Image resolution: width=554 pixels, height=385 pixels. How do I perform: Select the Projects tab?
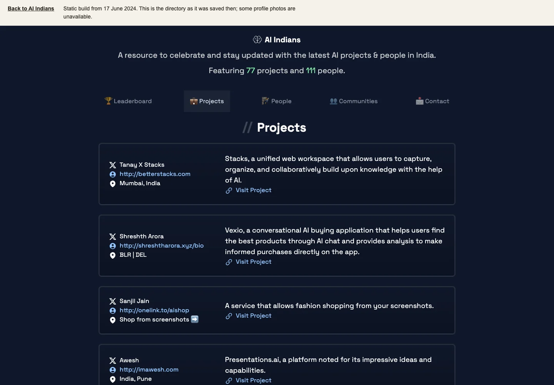(x=207, y=101)
